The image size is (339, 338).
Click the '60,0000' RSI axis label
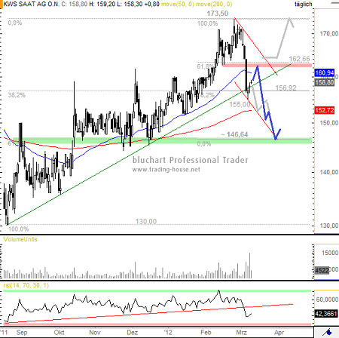click(327, 300)
